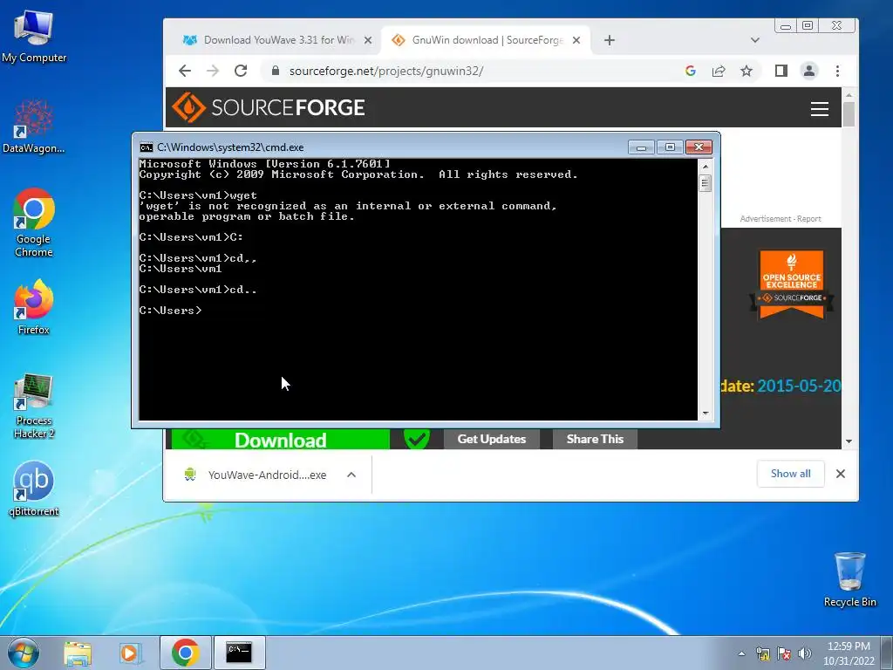Screen dimensions: 893x670
Task: Open the Recycle Bin
Action: [x=849, y=579]
